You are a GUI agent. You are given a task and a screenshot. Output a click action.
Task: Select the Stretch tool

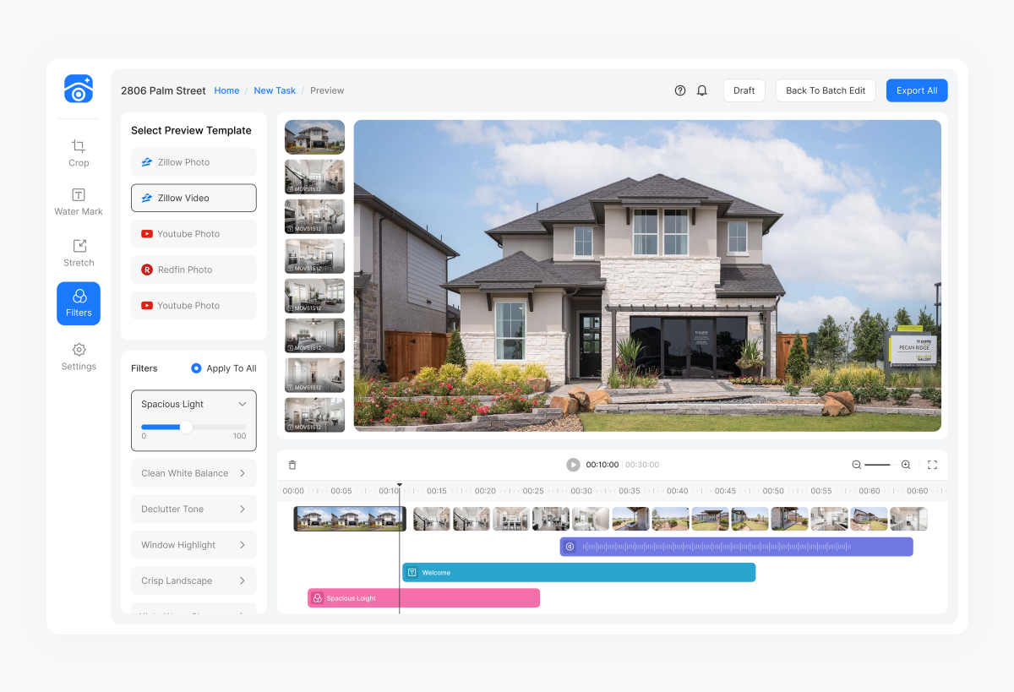[x=79, y=253]
